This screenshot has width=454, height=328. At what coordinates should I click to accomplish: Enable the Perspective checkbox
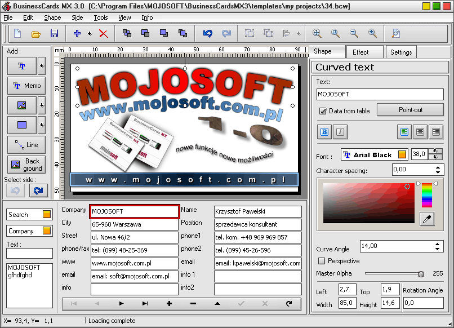[x=322, y=261]
